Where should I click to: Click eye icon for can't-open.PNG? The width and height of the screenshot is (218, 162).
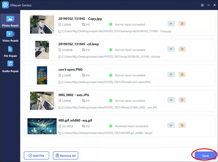click(171, 74)
